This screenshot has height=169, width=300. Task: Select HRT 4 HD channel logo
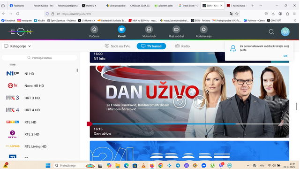(13, 110)
